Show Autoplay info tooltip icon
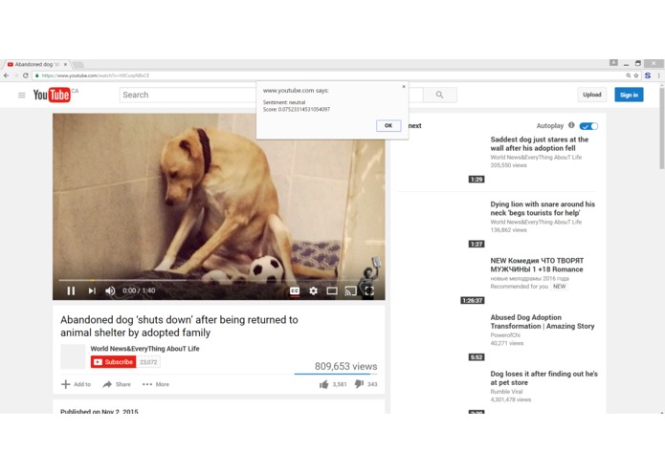Image resolution: width=665 pixels, height=472 pixels. [571, 125]
